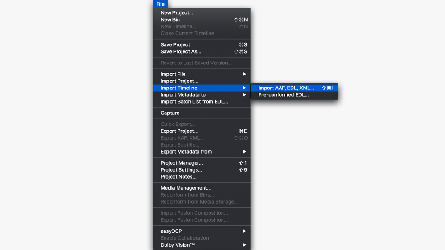The width and height of the screenshot is (445, 250).
Task: Choose Import Batch List from EDL
Action: coord(194,102)
